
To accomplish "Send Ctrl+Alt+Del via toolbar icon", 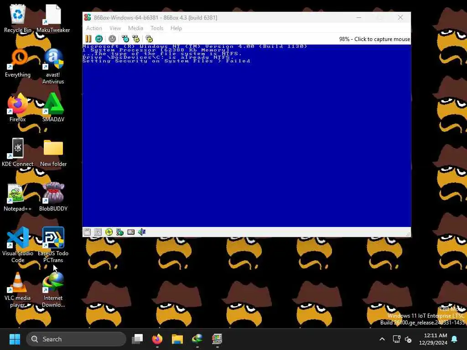I will pos(125,39).
